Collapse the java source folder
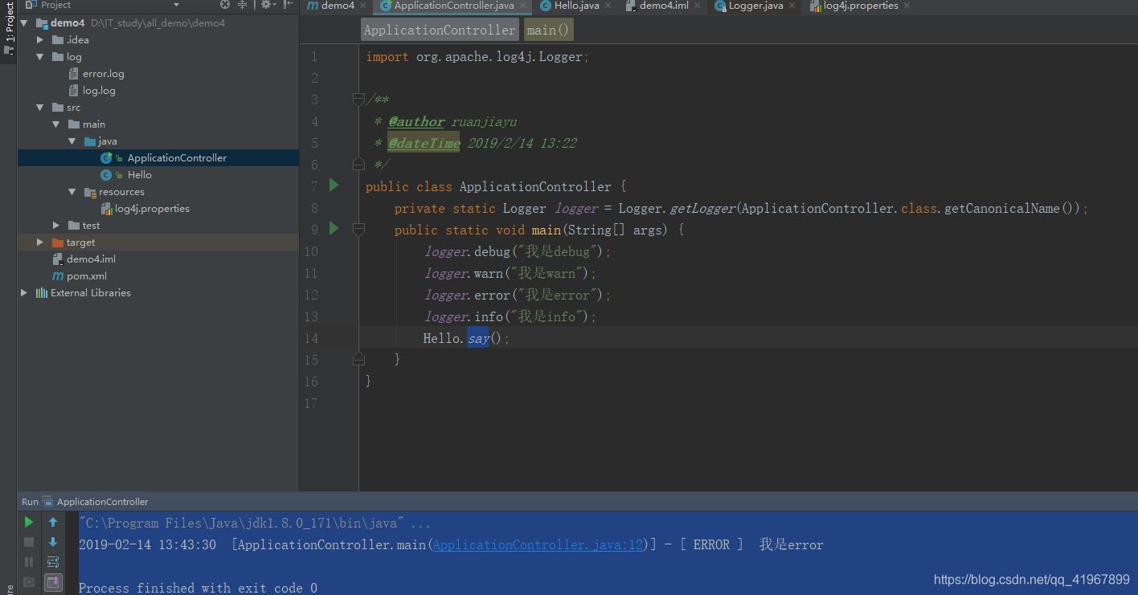Image resolution: width=1138 pixels, height=595 pixels. tap(72, 141)
